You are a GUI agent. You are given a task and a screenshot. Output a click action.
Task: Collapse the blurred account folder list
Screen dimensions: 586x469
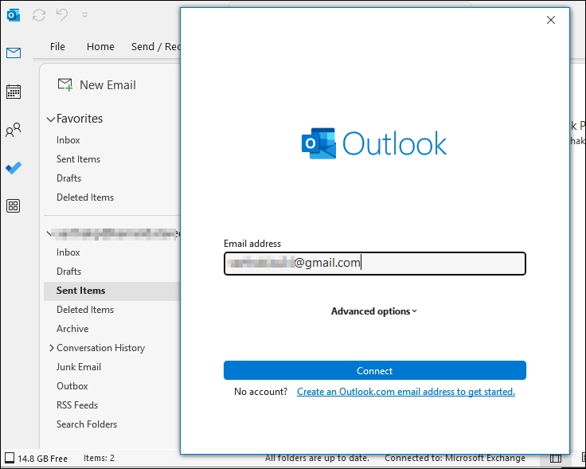(x=49, y=233)
